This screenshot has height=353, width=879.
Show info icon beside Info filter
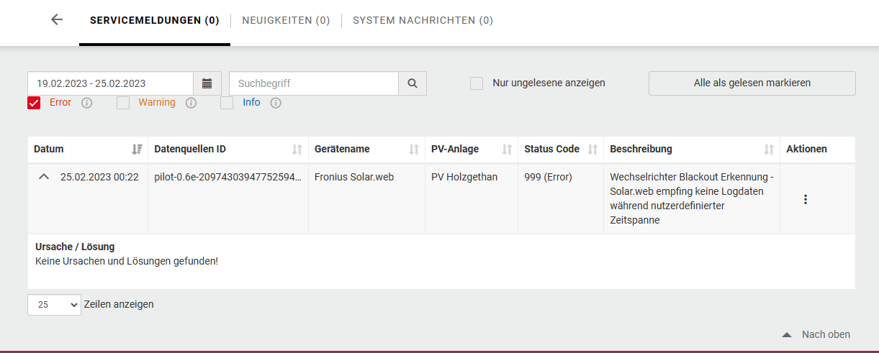coord(275,103)
